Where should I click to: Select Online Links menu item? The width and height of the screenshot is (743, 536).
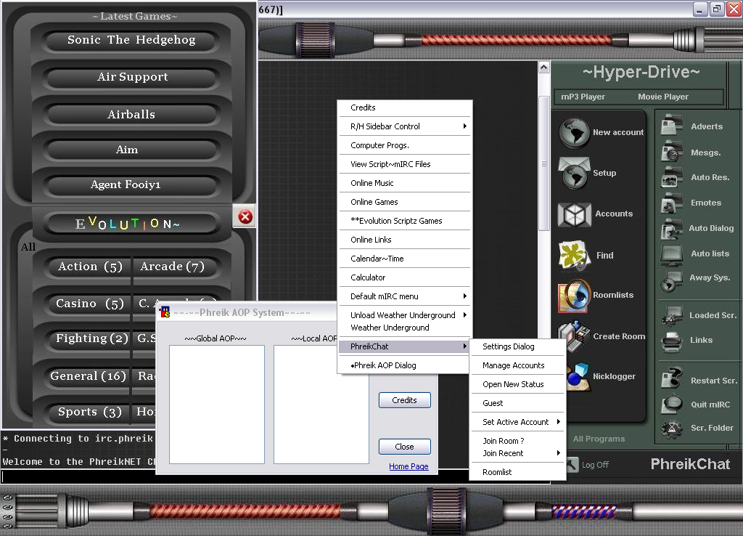[x=405, y=240]
